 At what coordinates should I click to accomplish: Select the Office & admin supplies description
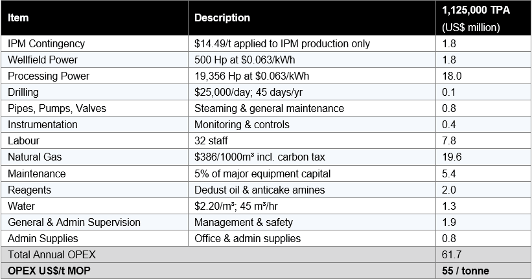(x=247, y=238)
